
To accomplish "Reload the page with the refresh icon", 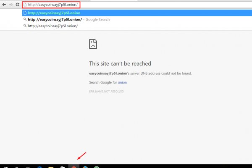I will 17,5.
